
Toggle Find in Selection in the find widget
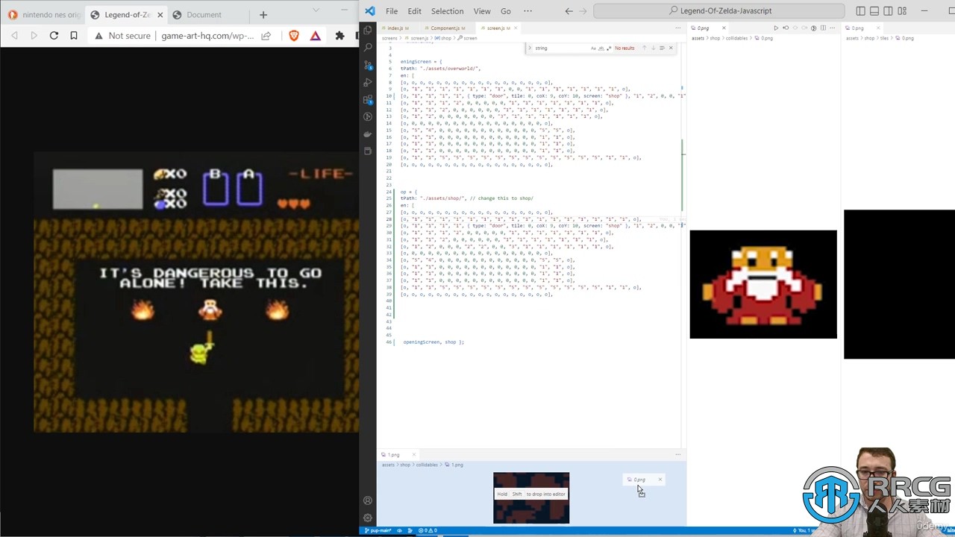[x=662, y=48]
